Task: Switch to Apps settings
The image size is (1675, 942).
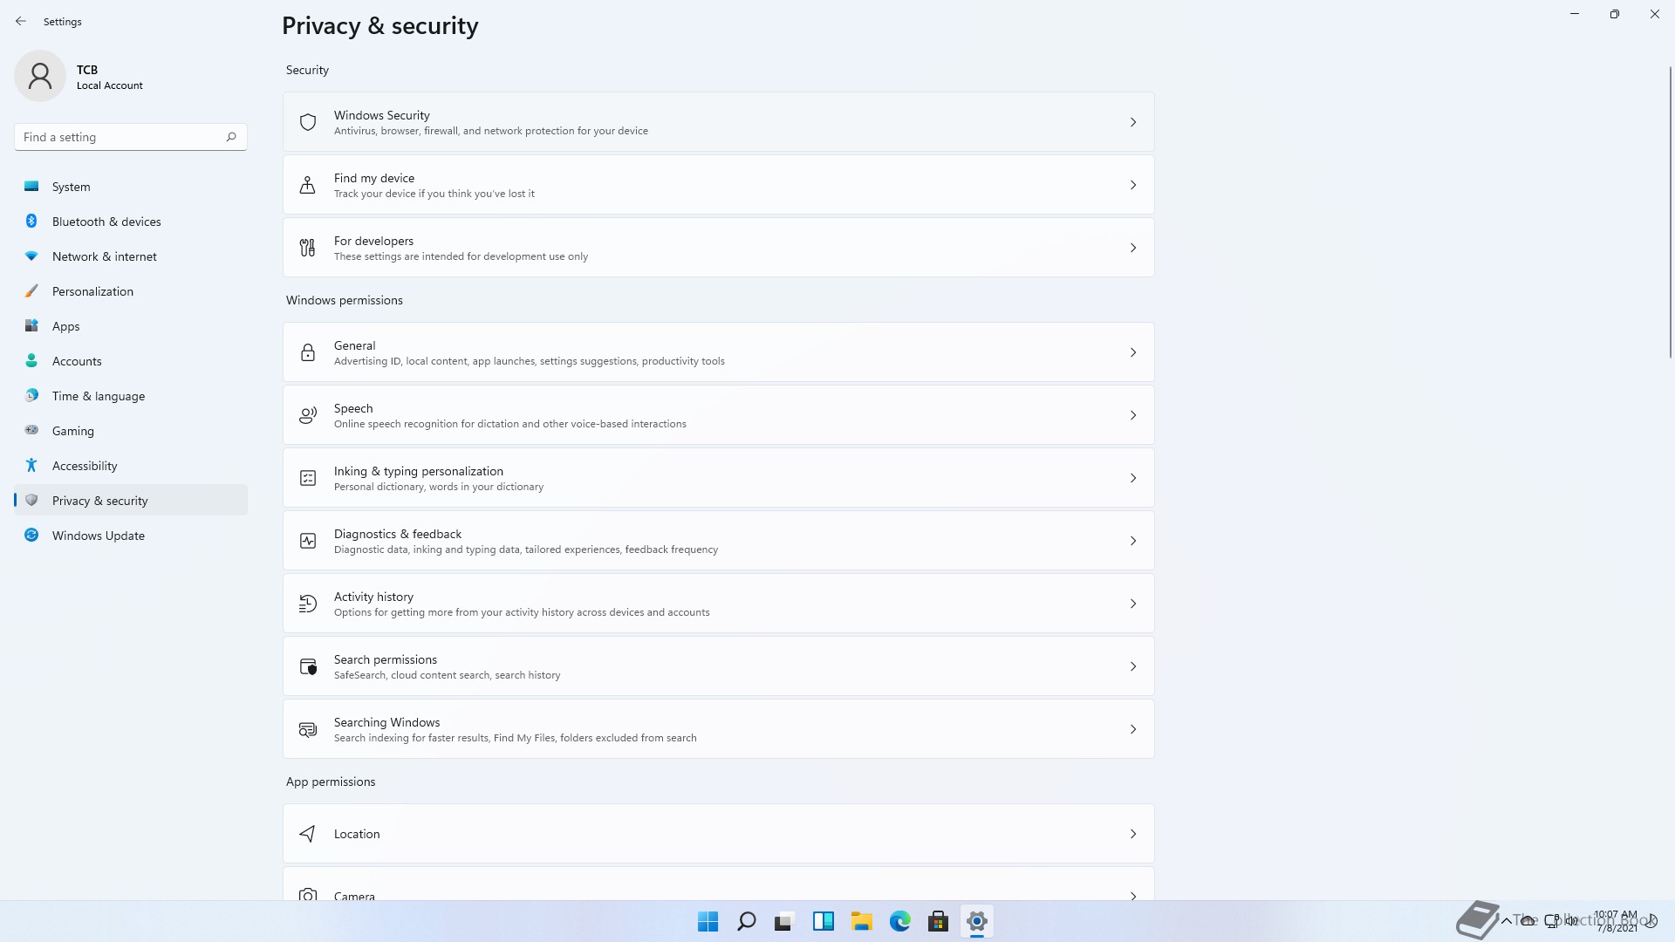Action: pyautogui.click(x=131, y=326)
